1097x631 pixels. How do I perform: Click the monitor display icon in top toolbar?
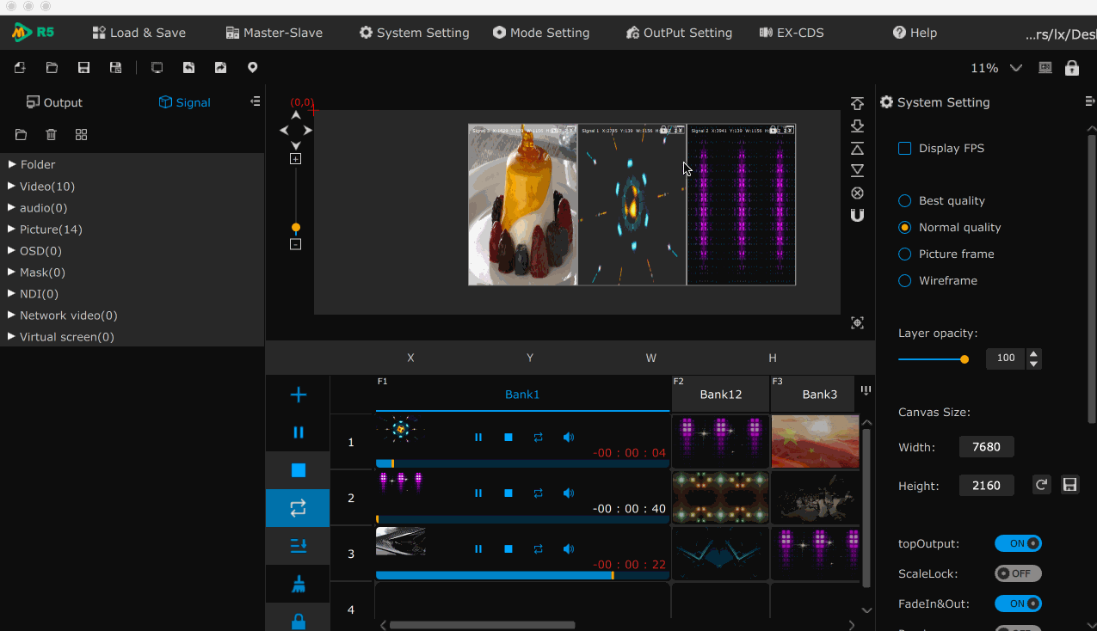(x=157, y=68)
